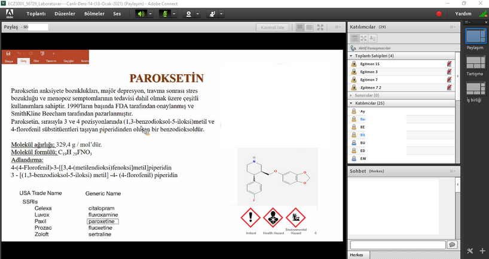The image size is (489, 259).
Task: Switch to the Paylaşım layout thumbnail
Action: [x=475, y=37]
